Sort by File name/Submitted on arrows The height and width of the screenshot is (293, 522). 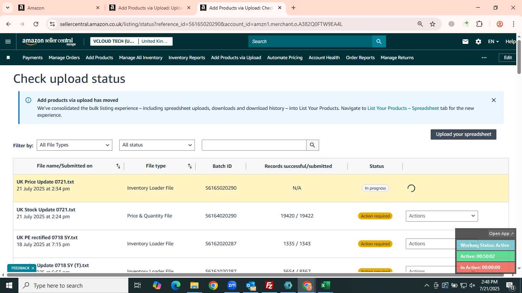point(118,166)
